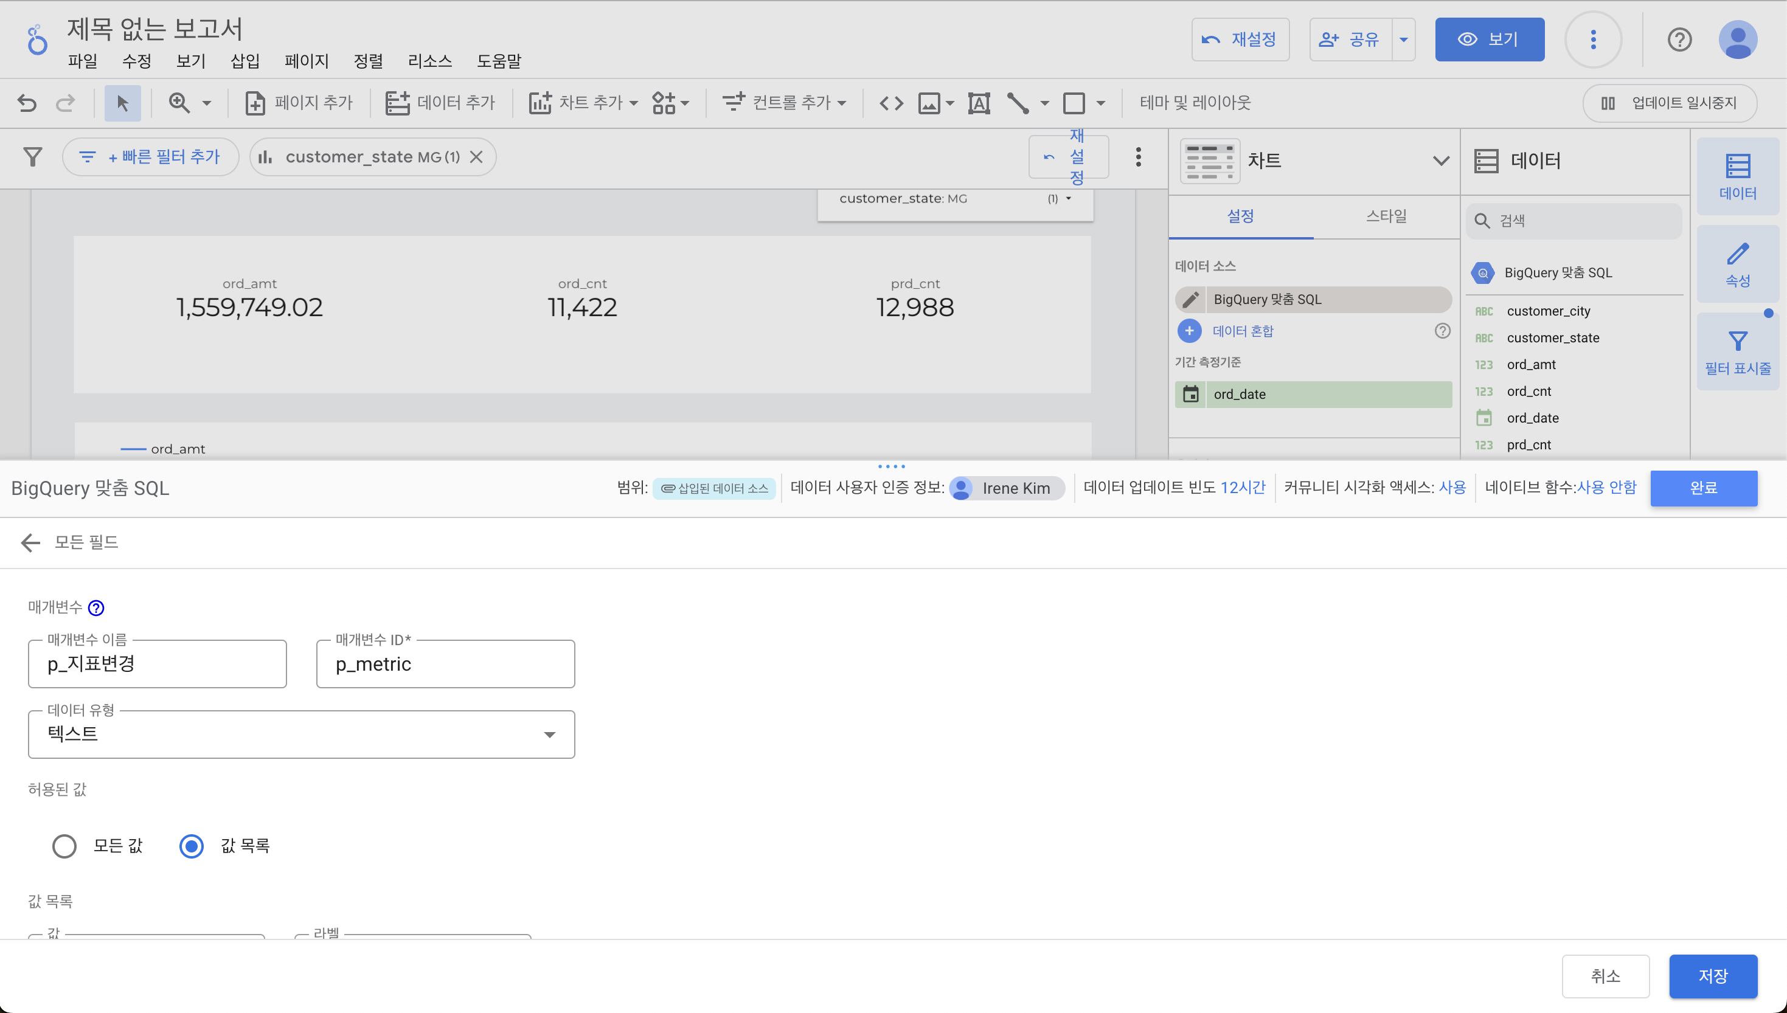The width and height of the screenshot is (1787, 1013).
Task: Open the 삽입 menu
Action: pyautogui.click(x=245, y=61)
